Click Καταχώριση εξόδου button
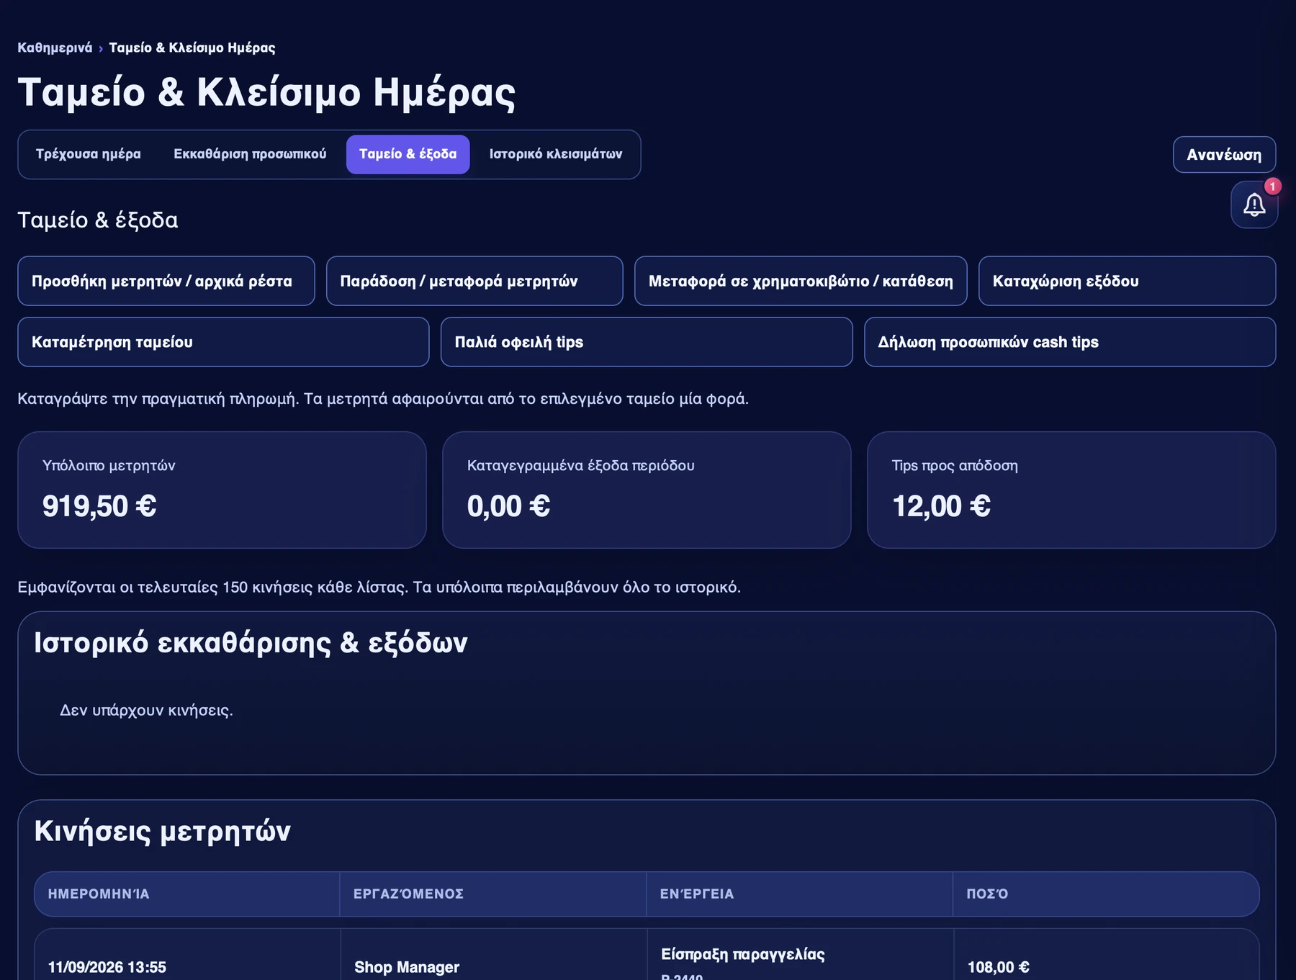The image size is (1296, 980). (1127, 281)
